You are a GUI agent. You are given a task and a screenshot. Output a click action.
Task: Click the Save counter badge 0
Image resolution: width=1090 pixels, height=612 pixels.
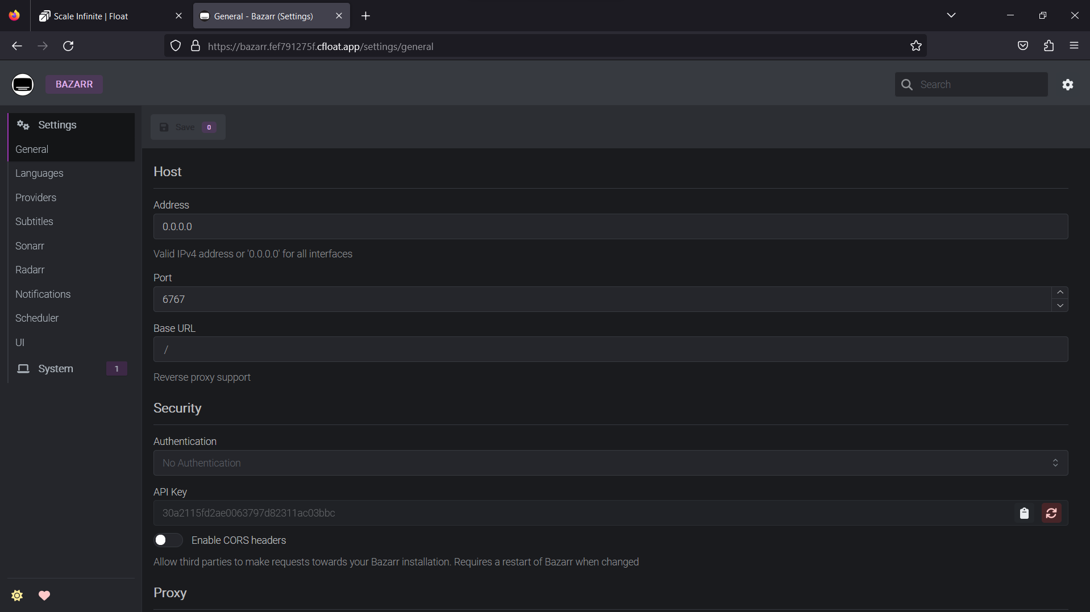click(209, 127)
